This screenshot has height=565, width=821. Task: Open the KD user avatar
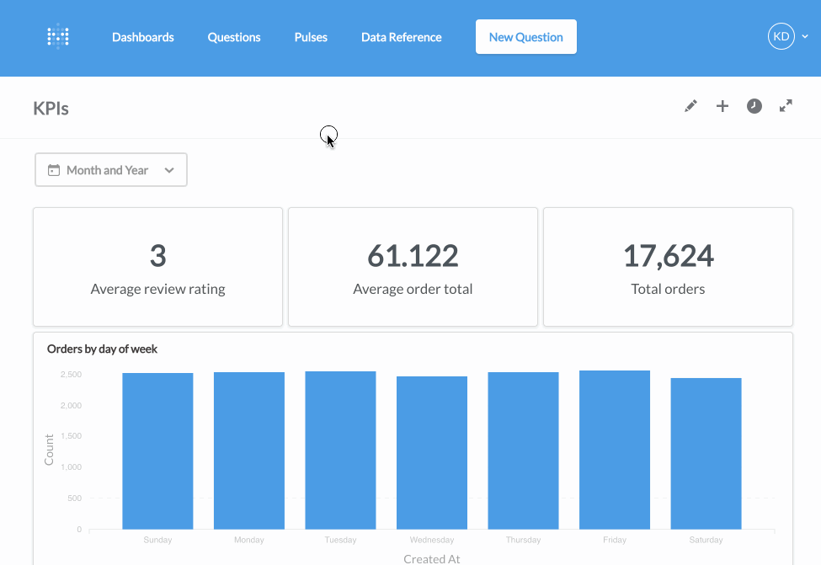click(x=781, y=36)
